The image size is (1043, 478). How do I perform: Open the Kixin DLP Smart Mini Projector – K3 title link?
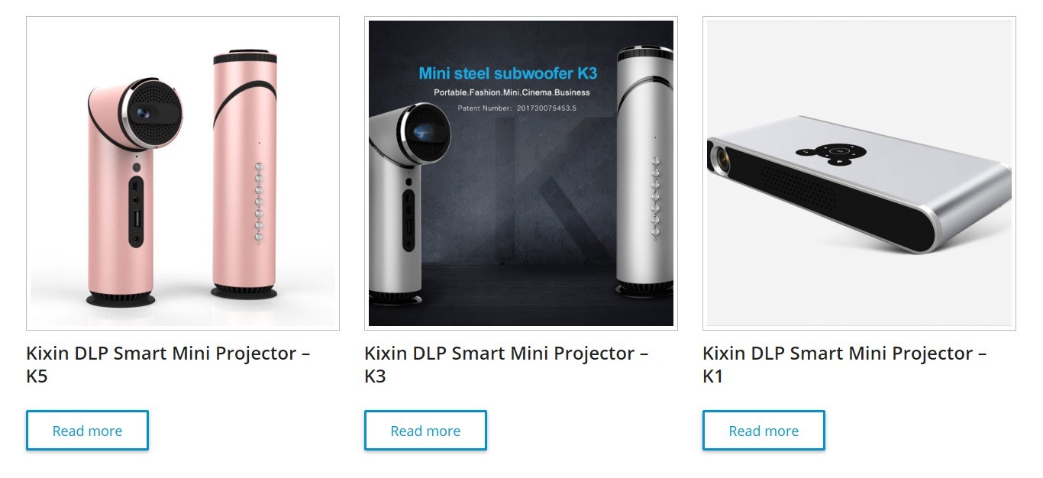(x=506, y=364)
